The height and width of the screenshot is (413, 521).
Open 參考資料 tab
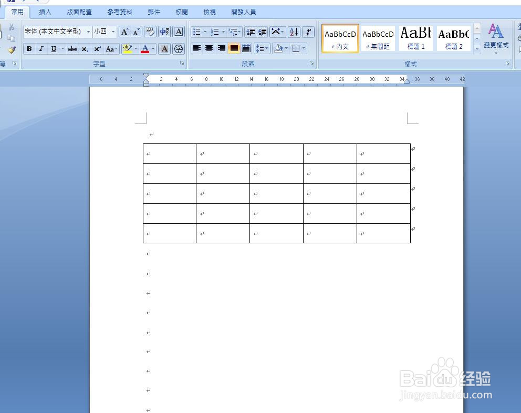click(x=120, y=12)
